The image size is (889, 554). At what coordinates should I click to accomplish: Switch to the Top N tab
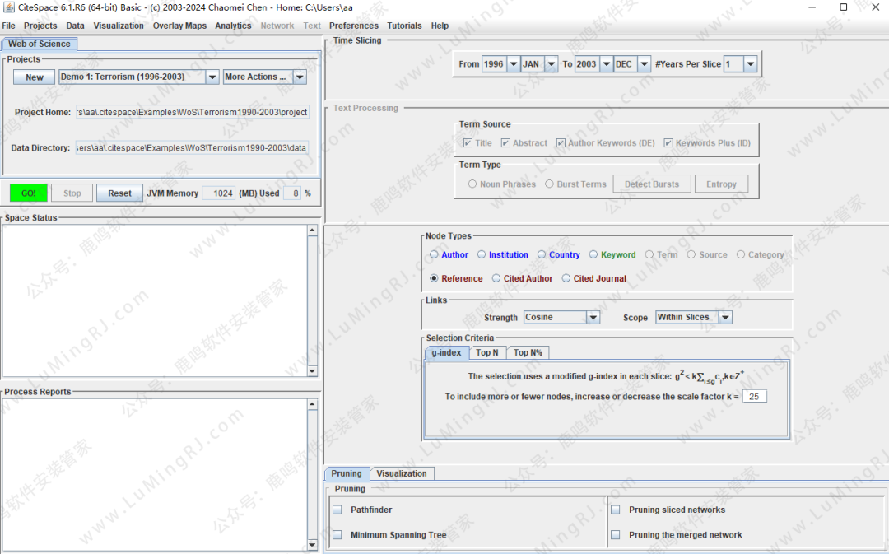[487, 353]
